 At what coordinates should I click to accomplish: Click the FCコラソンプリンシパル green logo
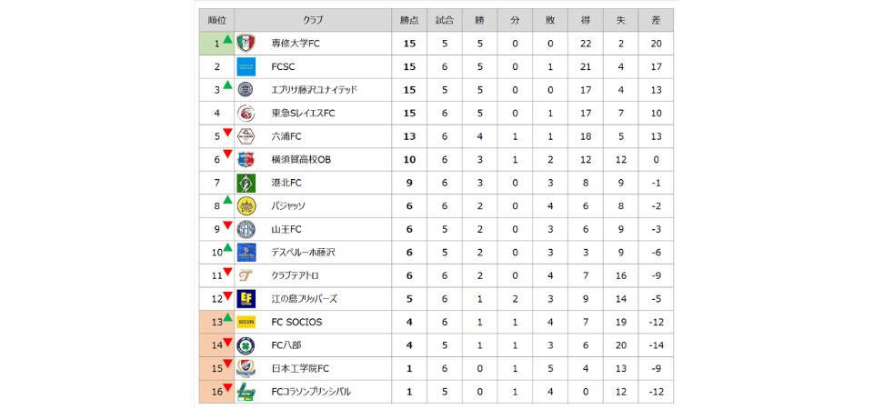point(246,392)
